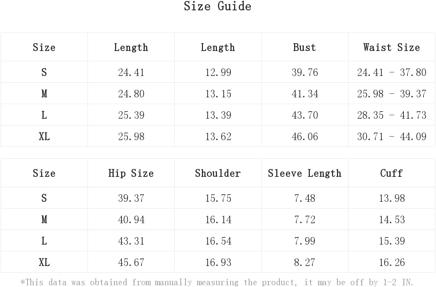This screenshot has width=436, height=287.
Task: Select the Sleeve Length column header
Action: click(x=304, y=173)
